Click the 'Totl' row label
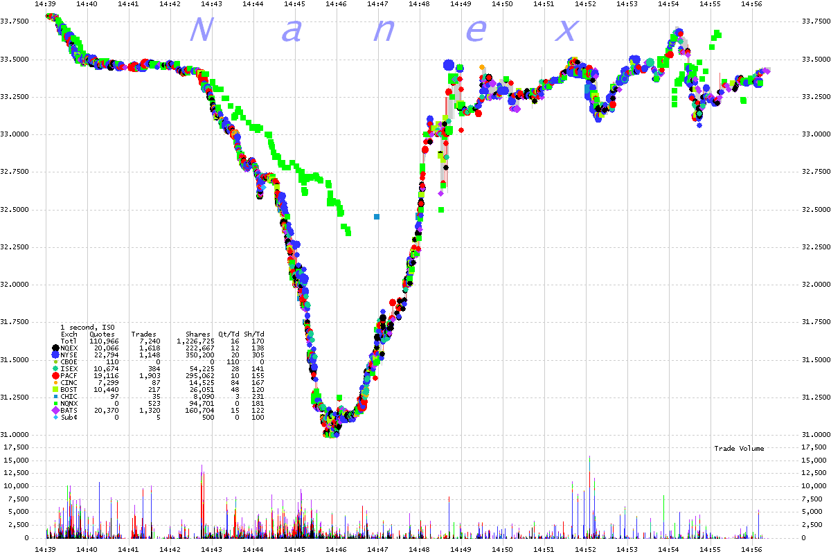 69,341
